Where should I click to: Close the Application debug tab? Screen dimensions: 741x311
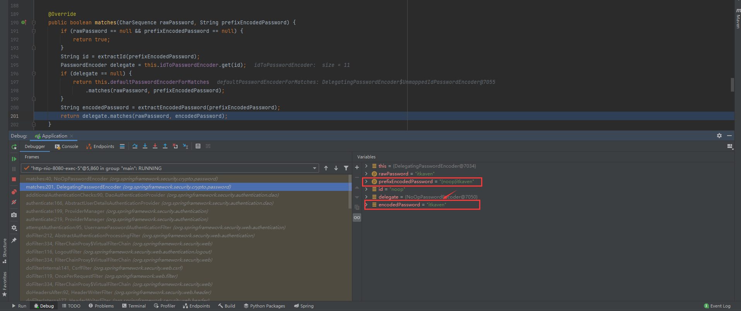tap(72, 136)
